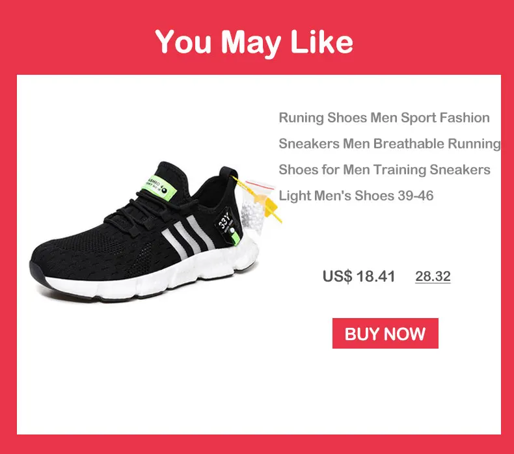Click the 33Y tag on the shoe heel
514x454 pixels.
pyautogui.click(x=226, y=223)
